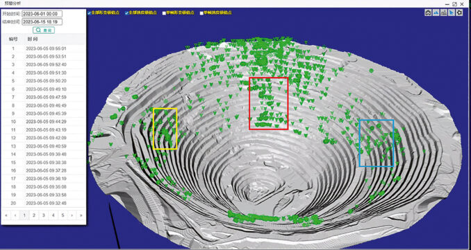This screenshot has width=471, height=250.
Task: Uncheck the first checked yellow-label checkbox
Action: (x=89, y=13)
